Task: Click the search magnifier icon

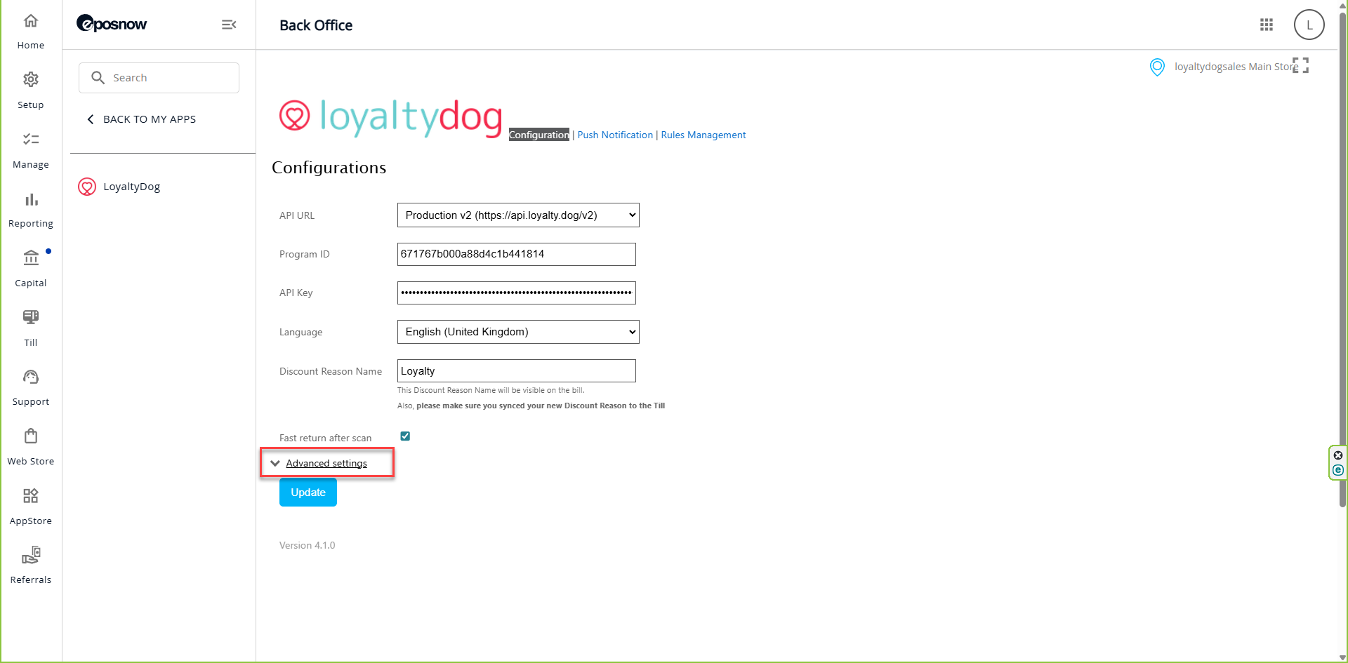Action: [98, 77]
